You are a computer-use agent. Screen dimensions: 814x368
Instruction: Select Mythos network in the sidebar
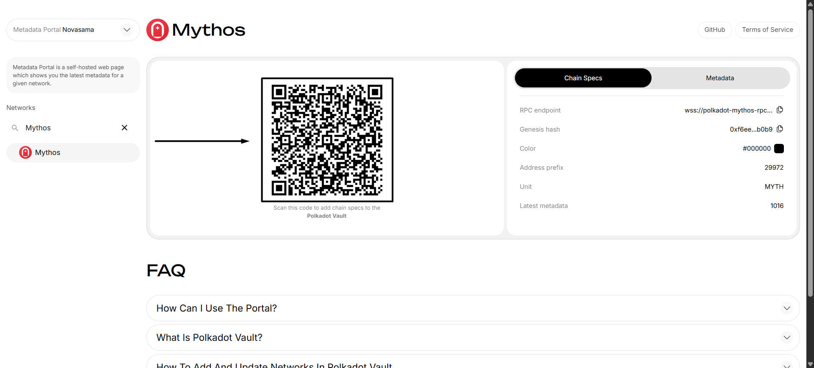73,152
